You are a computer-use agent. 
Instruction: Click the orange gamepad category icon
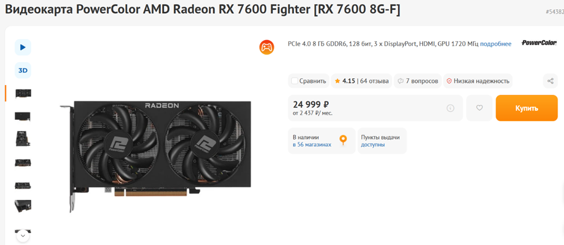click(x=266, y=47)
